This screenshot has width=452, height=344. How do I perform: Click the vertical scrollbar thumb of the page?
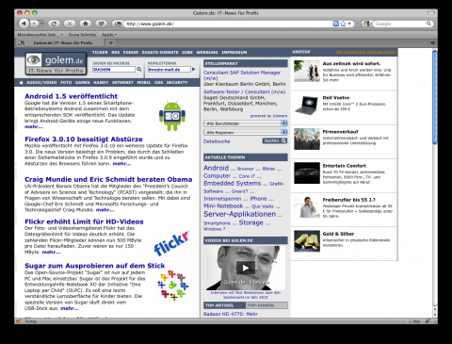(x=434, y=97)
